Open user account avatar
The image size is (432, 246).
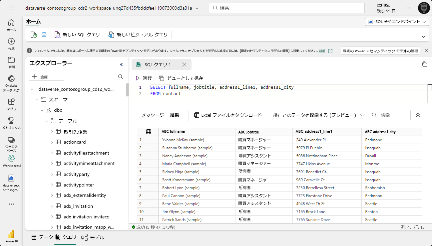tap(424, 8)
